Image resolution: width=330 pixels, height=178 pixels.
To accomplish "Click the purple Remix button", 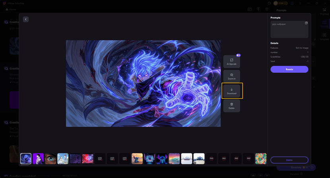I will point(289,69).
